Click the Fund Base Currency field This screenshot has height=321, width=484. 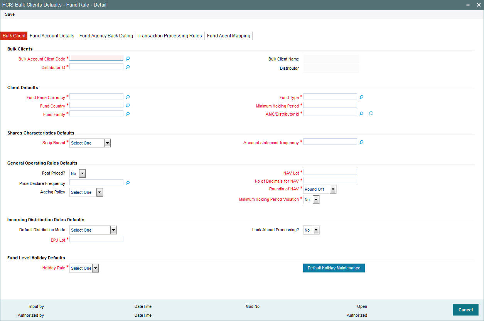96,96
